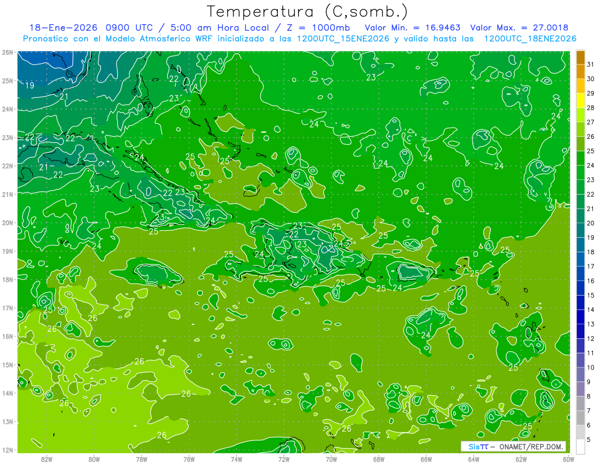This screenshot has width=604, height=466.
Task: Click the 60W longitude axis label
Action: (x=568, y=459)
